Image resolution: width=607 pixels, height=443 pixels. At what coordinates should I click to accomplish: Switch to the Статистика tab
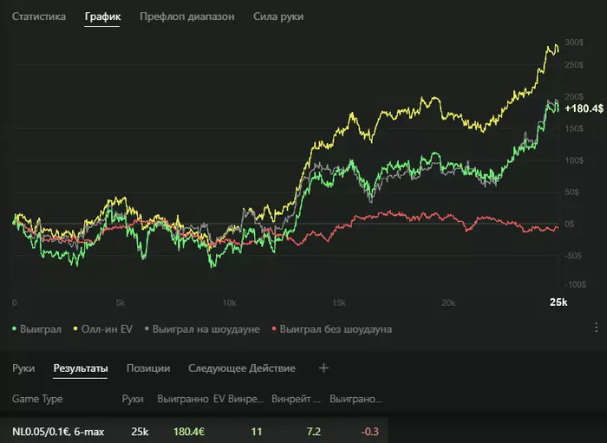click(x=38, y=16)
